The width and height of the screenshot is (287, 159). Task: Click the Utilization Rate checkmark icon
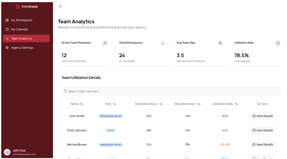click(278, 43)
